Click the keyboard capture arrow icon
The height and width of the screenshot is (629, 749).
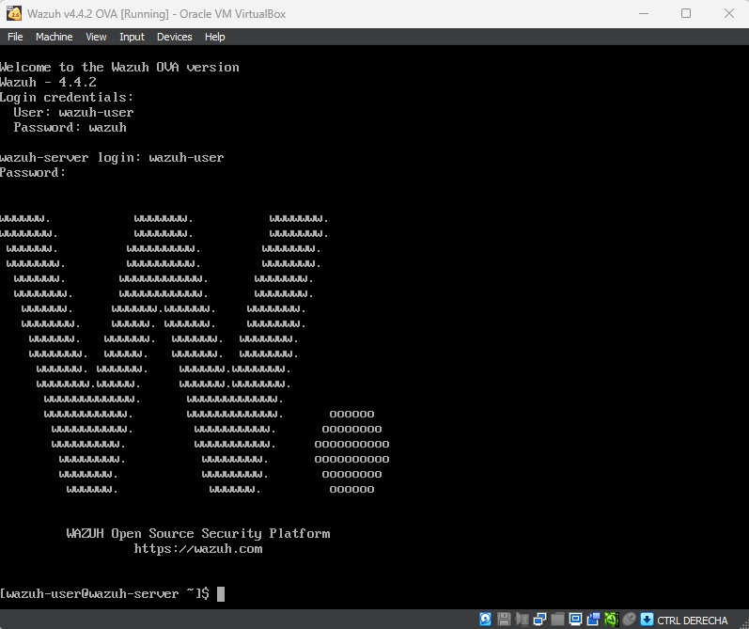click(x=647, y=620)
